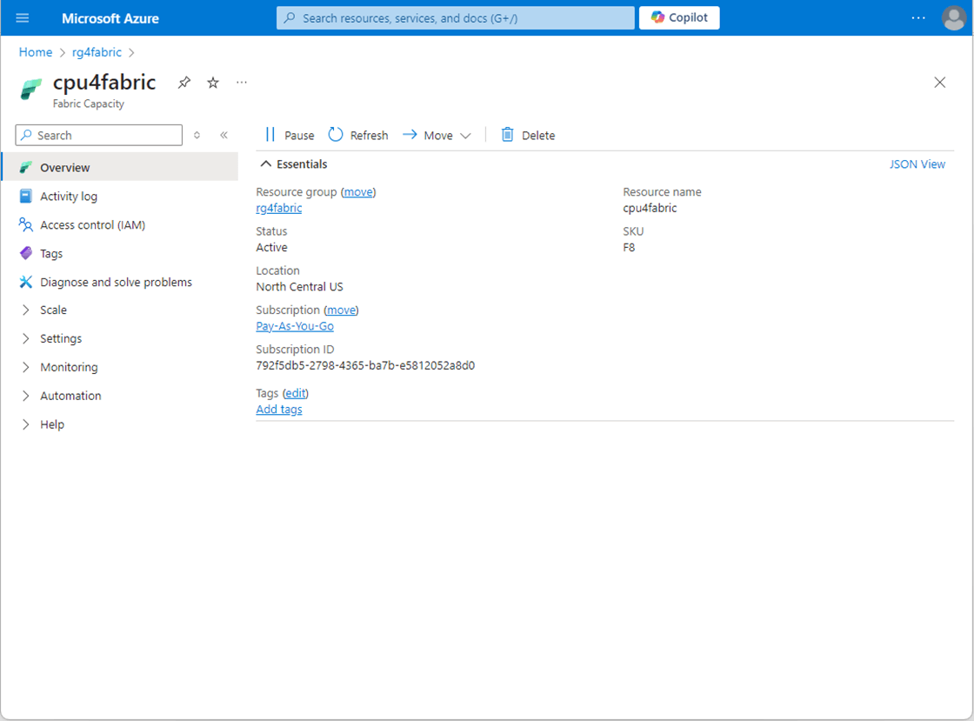This screenshot has height=721, width=974.
Task: Switch to JSON View
Action: tap(917, 164)
